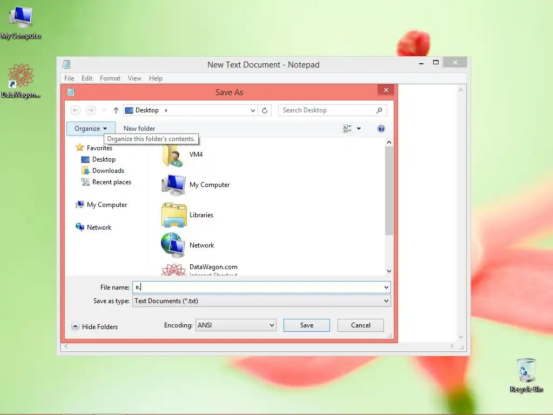Maximize the Notepad window
The width and height of the screenshot is (553, 415).
tap(436, 63)
